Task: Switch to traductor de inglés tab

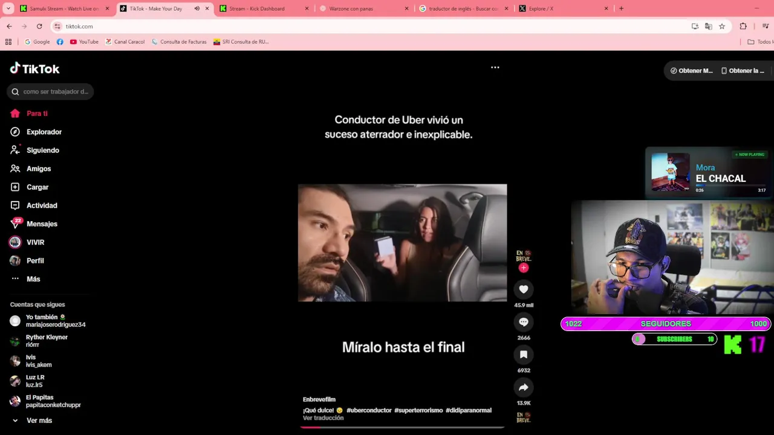Action: click(x=463, y=8)
